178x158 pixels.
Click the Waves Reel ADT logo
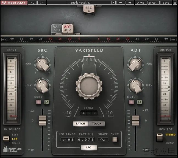tap(14, 3)
